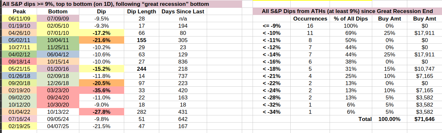Select the Days Since Last header
The image size is (442, 133).
183,11
